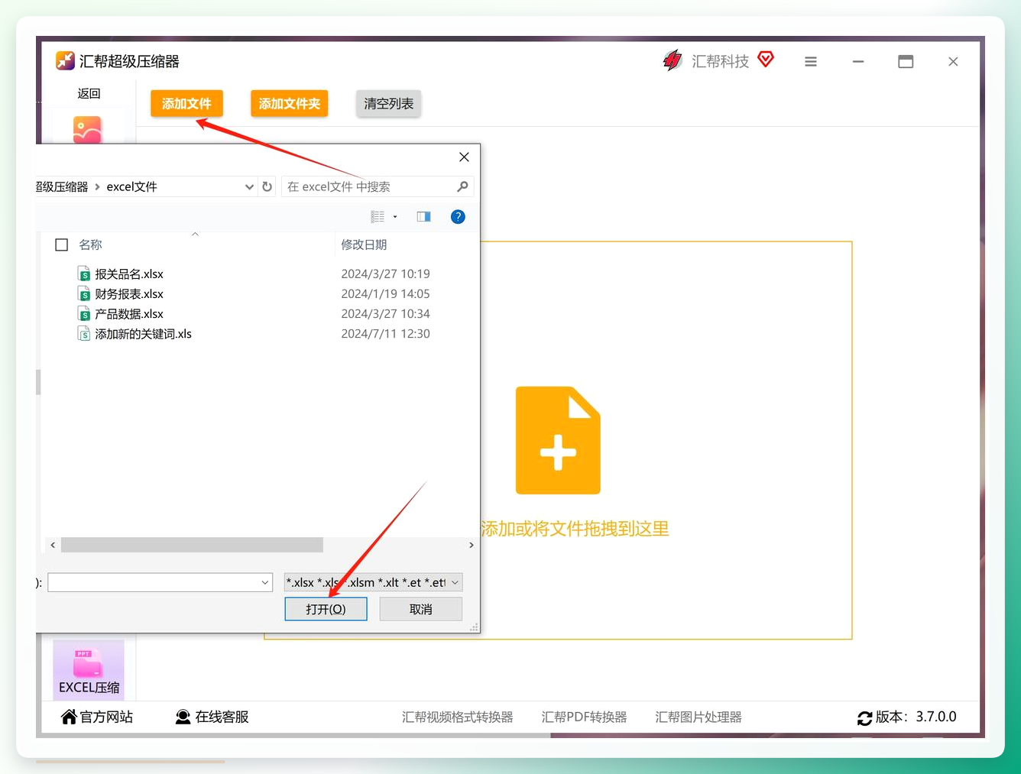Tick the select-all checkbox
1021x774 pixels.
click(x=62, y=245)
